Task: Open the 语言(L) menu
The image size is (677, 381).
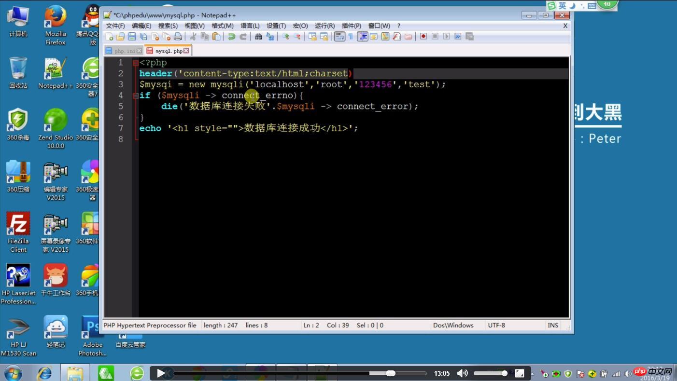Action: click(x=250, y=26)
